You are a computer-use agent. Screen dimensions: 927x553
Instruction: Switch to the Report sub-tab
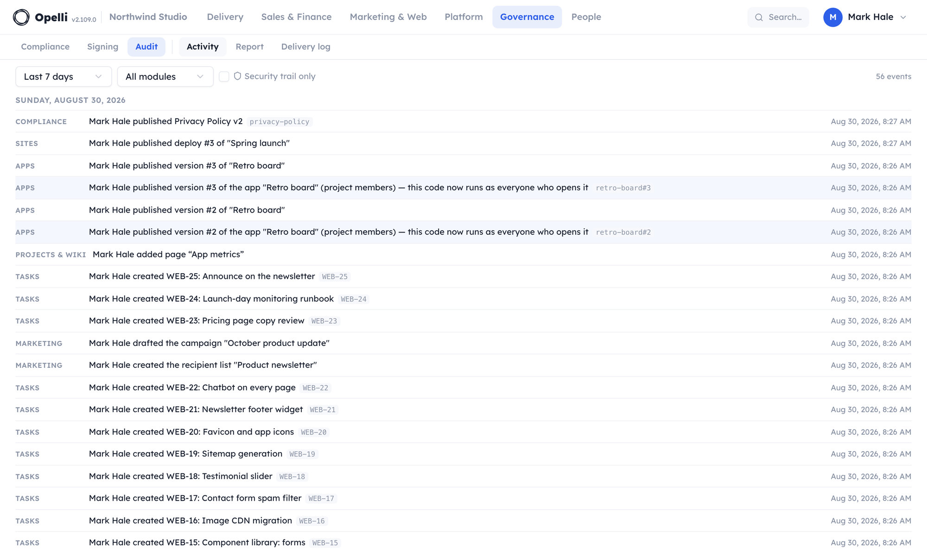click(249, 47)
